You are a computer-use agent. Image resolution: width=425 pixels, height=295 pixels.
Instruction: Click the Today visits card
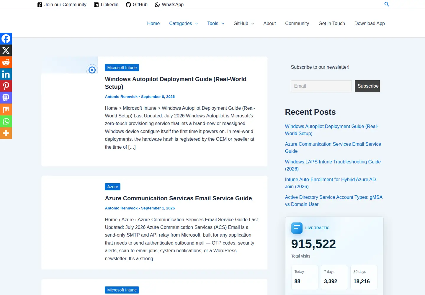305,277
